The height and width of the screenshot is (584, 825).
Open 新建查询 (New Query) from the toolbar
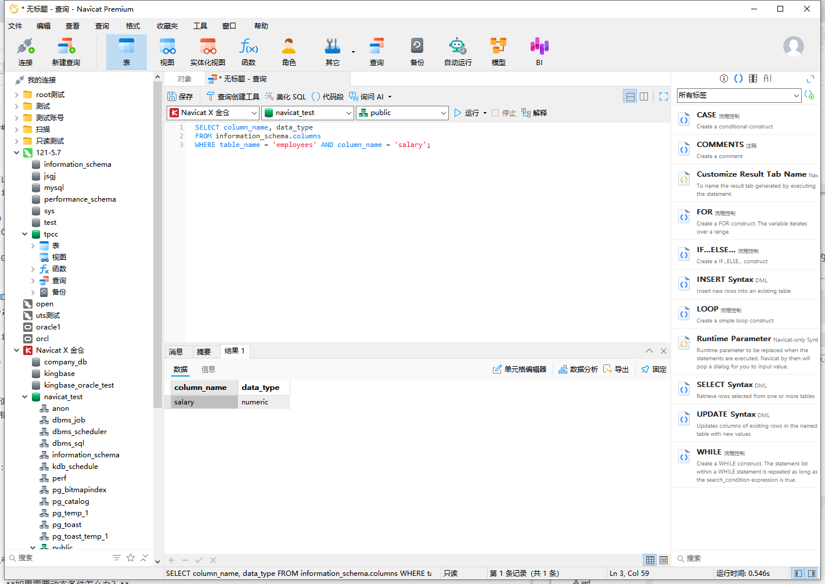(x=66, y=52)
